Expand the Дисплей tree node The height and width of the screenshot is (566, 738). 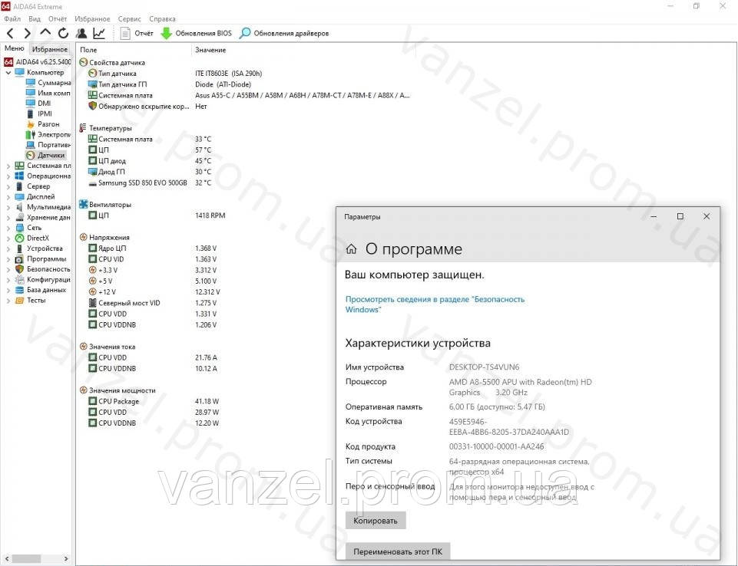coord(8,196)
